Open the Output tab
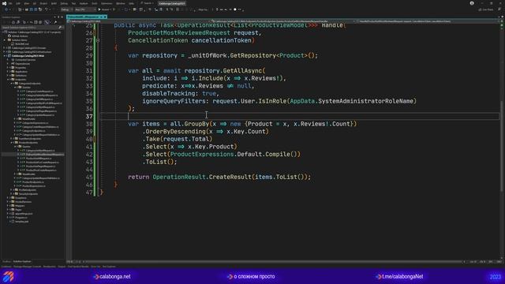This screenshot has width=505, height=284. [62, 267]
